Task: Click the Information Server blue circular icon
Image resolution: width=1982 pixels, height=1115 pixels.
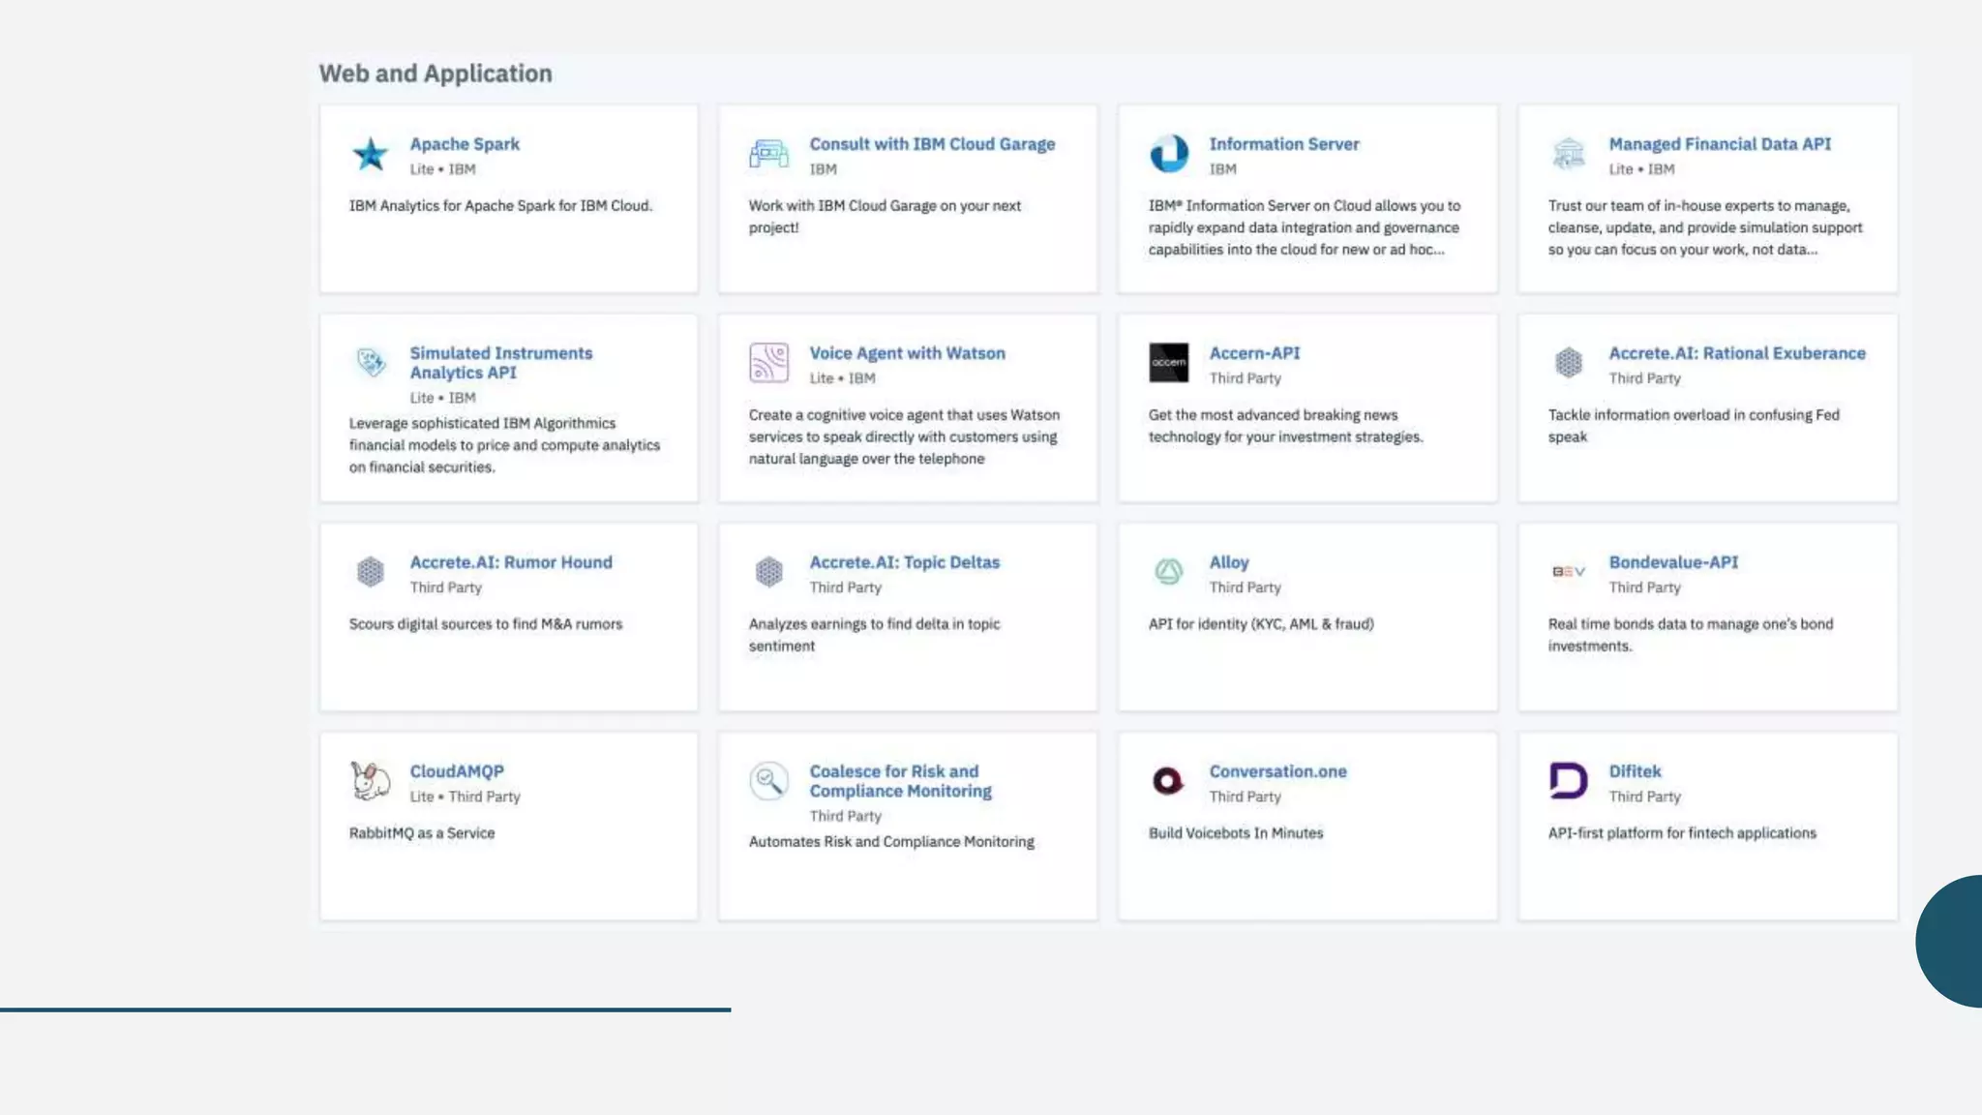Action: coord(1169,154)
